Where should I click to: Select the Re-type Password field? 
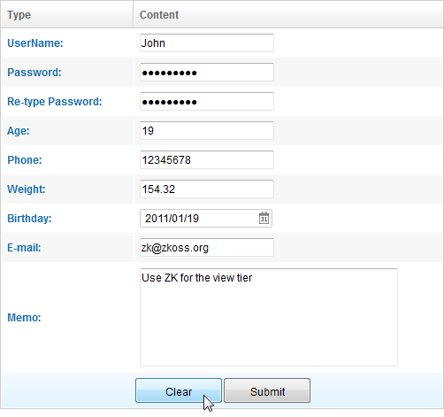[x=207, y=101]
